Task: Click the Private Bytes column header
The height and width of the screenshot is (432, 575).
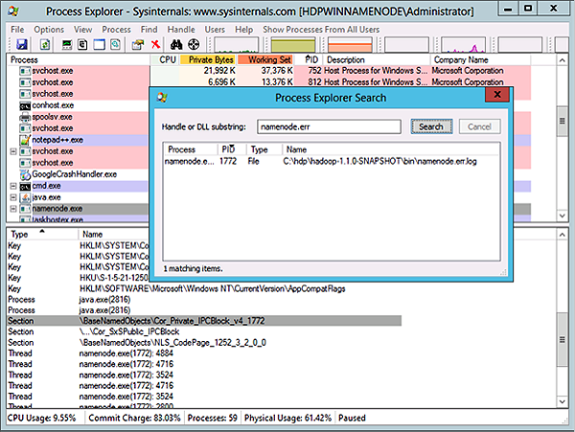Action: 208,59
